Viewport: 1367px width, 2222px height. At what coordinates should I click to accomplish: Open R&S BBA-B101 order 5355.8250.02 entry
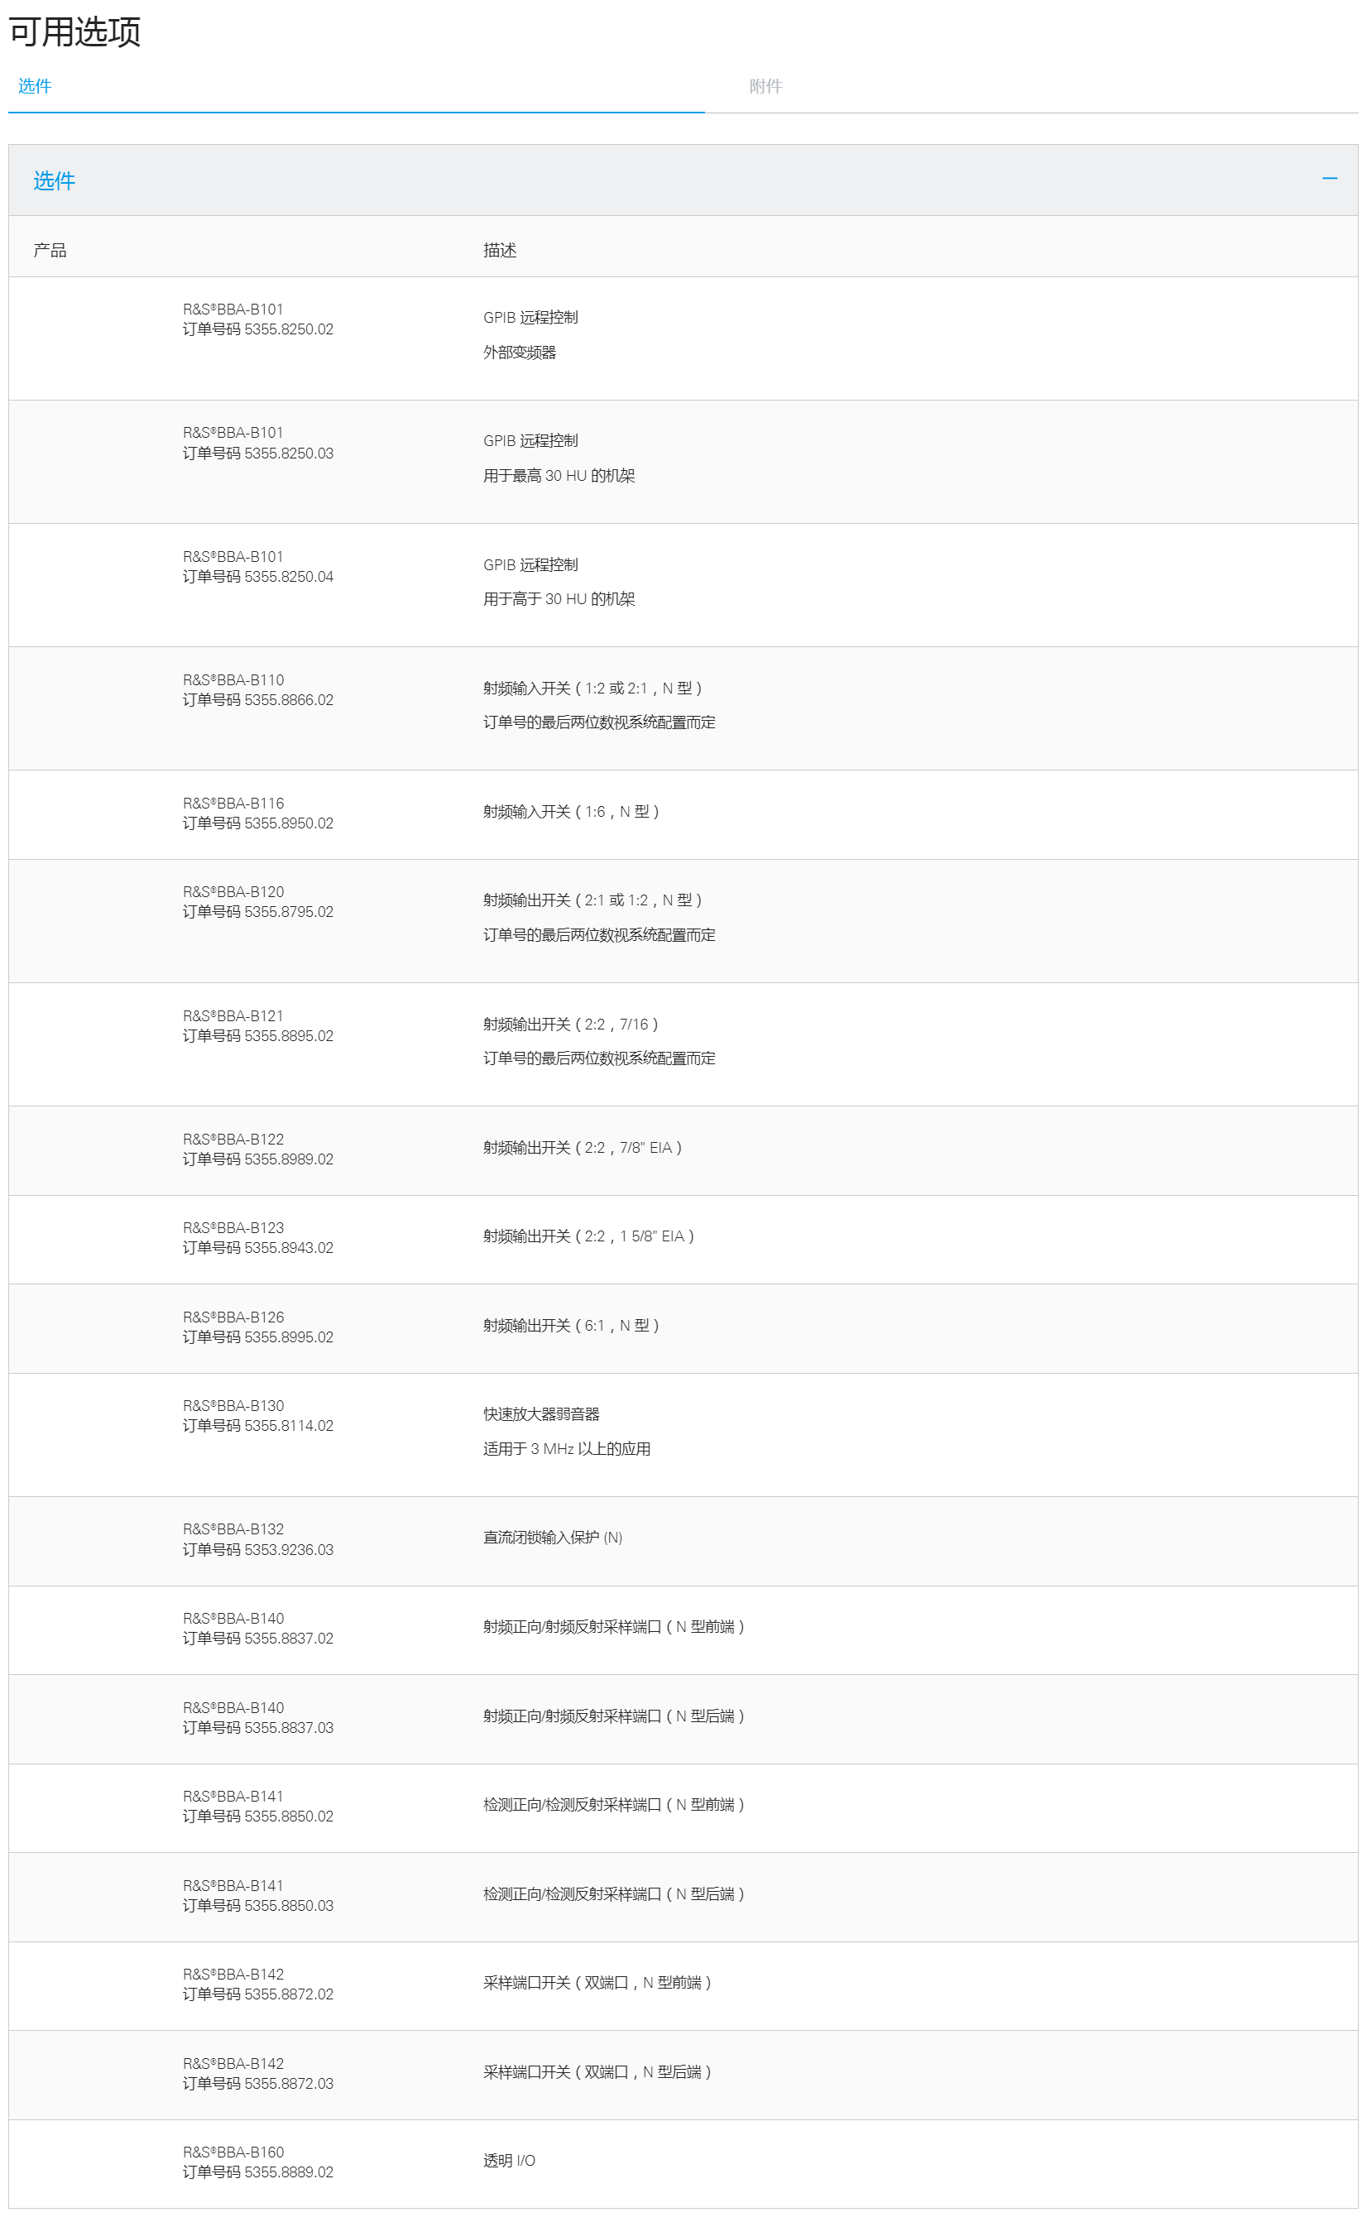click(x=683, y=338)
